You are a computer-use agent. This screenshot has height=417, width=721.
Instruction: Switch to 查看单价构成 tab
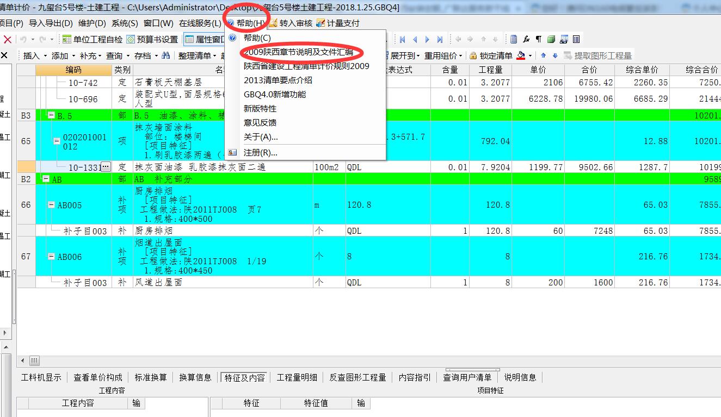98,377
